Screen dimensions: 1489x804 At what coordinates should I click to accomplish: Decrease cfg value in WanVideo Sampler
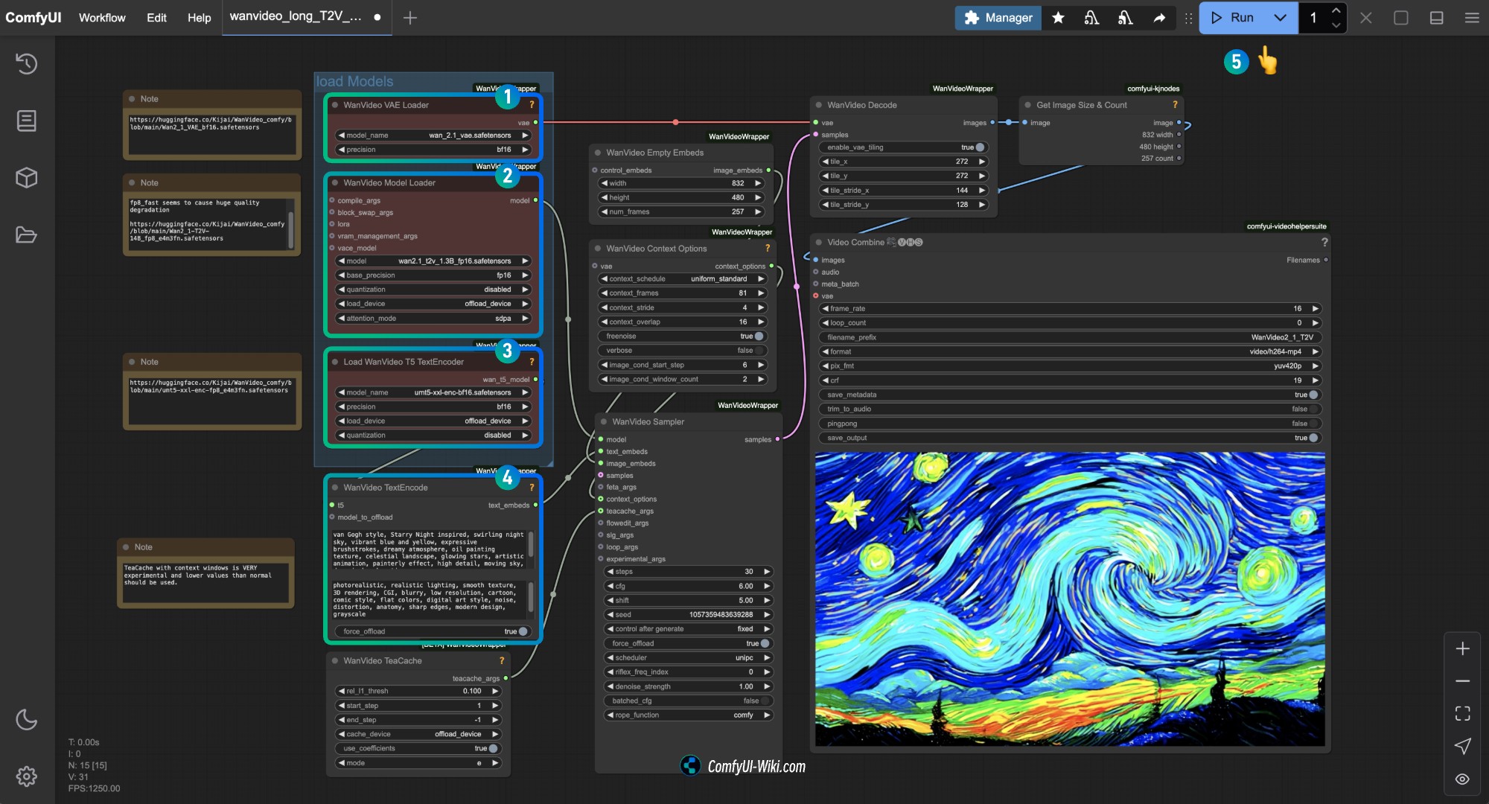tap(610, 586)
